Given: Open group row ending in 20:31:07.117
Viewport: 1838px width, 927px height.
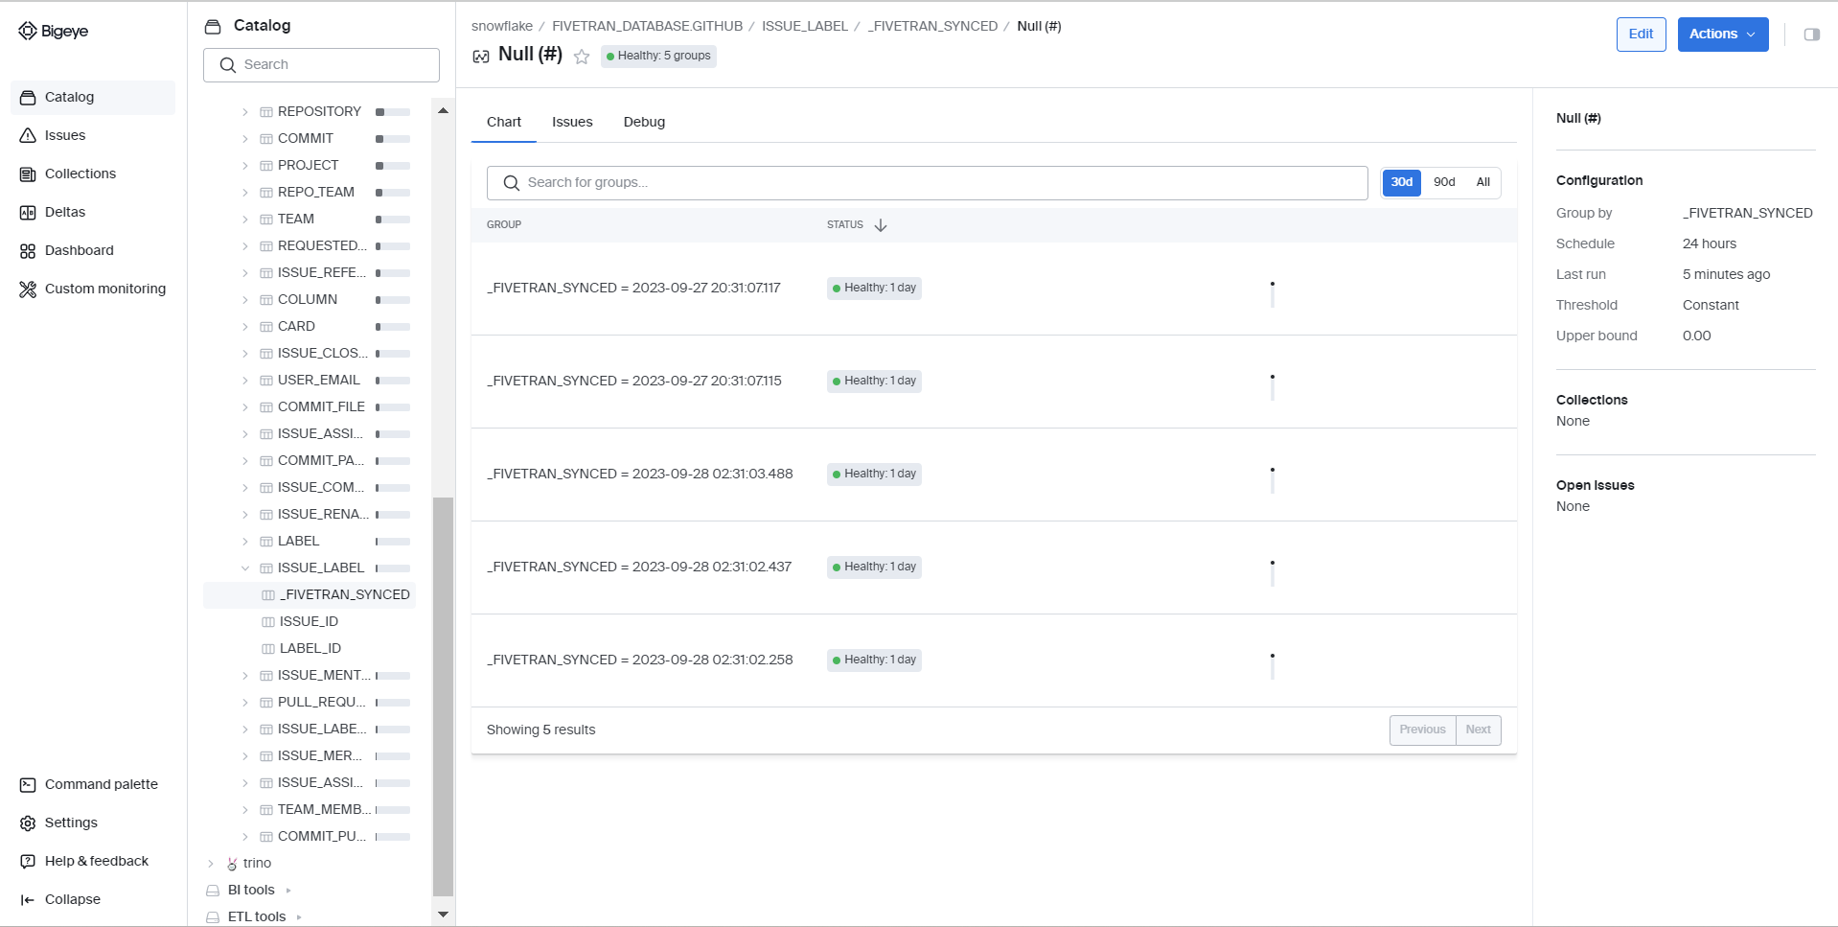Looking at the screenshot, I should (x=994, y=289).
